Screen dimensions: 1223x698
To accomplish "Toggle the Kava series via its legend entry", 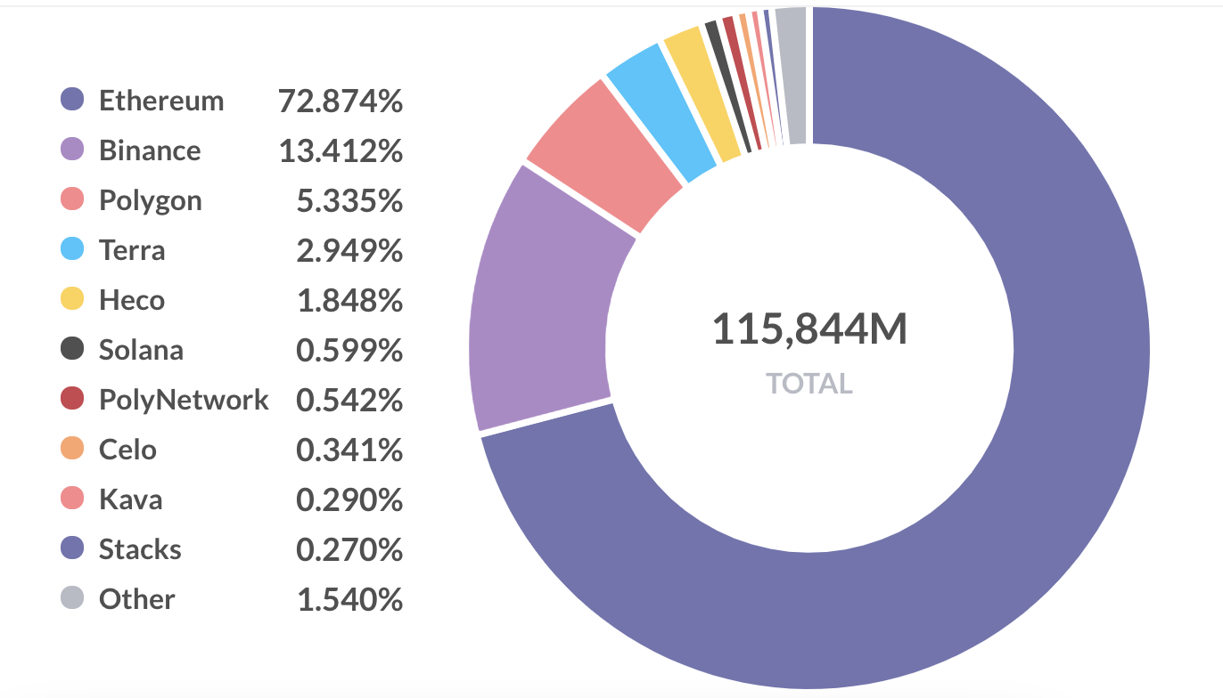I will [131, 499].
